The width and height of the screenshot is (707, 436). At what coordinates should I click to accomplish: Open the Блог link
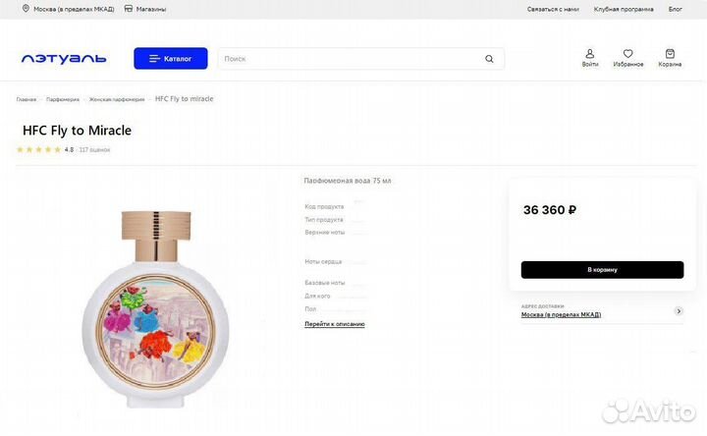[675, 9]
